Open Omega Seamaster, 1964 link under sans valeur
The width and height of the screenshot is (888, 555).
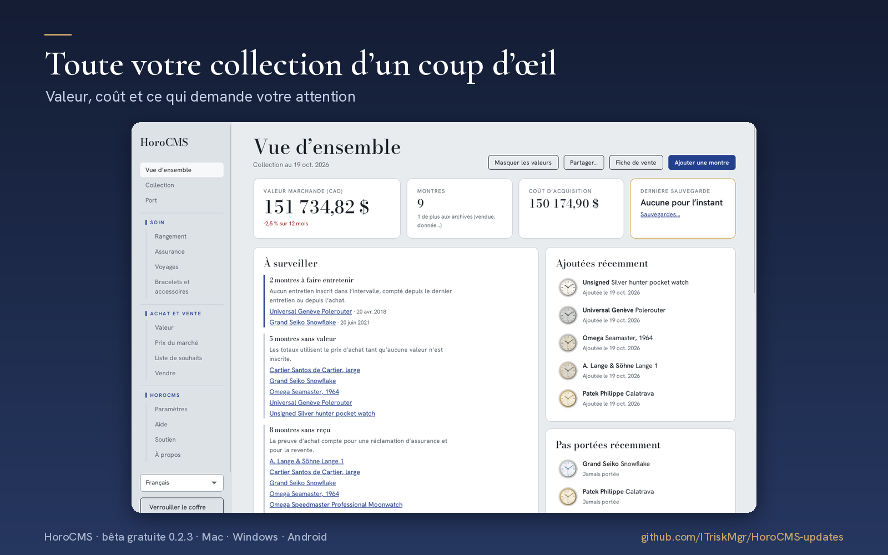304,392
